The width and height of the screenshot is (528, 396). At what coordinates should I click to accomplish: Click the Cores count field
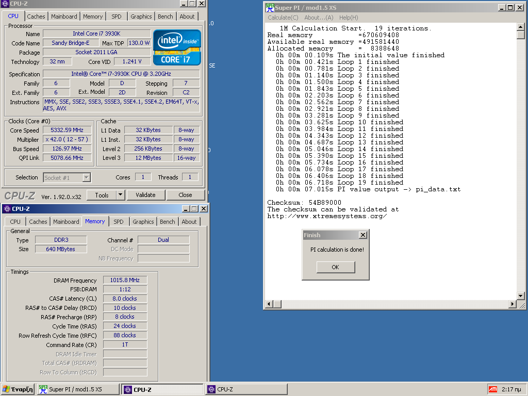coord(143,177)
